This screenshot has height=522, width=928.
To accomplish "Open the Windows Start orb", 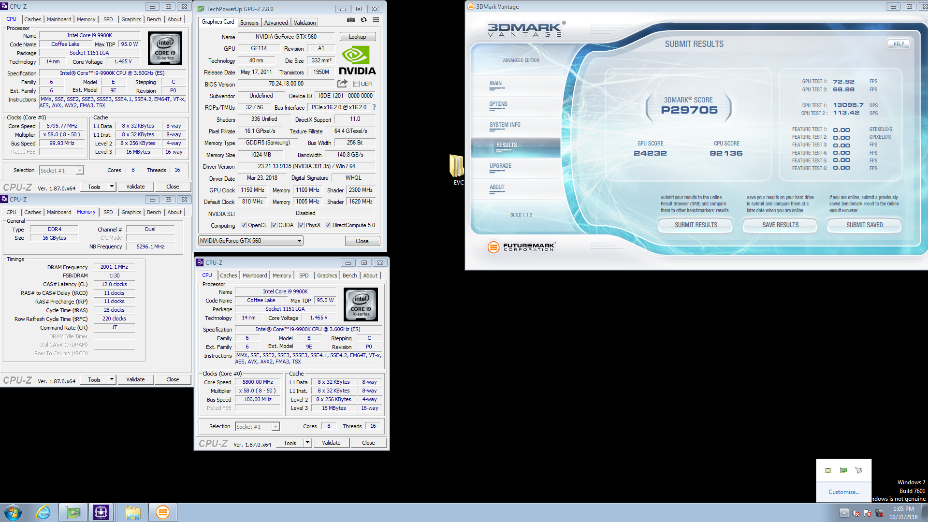I will pyautogui.click(x=13, y=512).
